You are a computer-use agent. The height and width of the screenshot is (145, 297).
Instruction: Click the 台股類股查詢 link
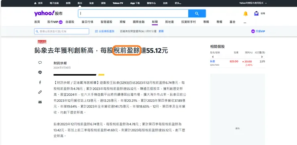coord(106,31)
